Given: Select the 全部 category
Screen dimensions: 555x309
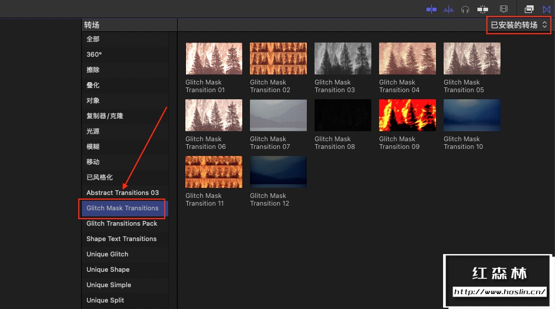Looking at the screenshot, I should [x=126, y=39].
